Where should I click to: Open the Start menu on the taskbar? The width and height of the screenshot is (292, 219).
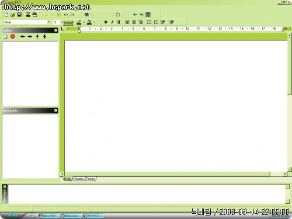(x=12, y=215)
